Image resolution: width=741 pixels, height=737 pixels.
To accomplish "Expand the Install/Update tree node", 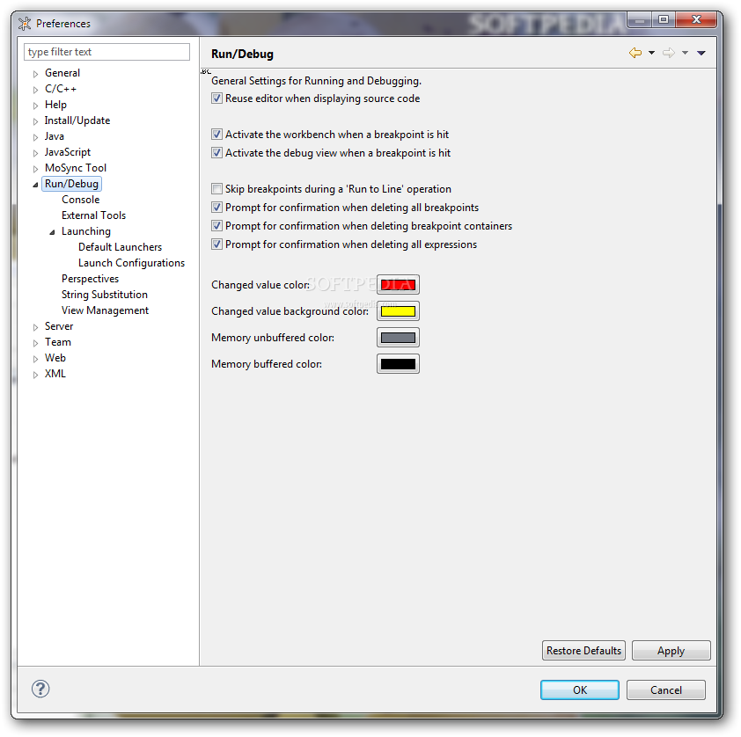I will coord(35,121).
